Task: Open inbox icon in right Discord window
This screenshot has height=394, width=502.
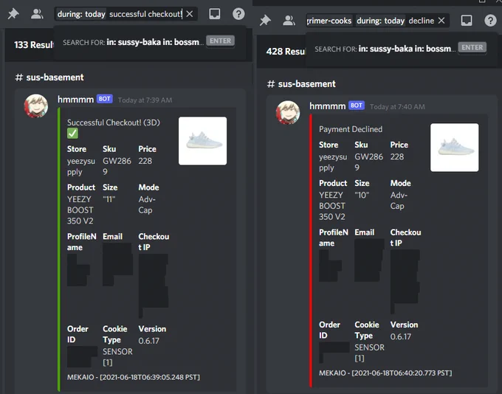Action: (467, 21)
